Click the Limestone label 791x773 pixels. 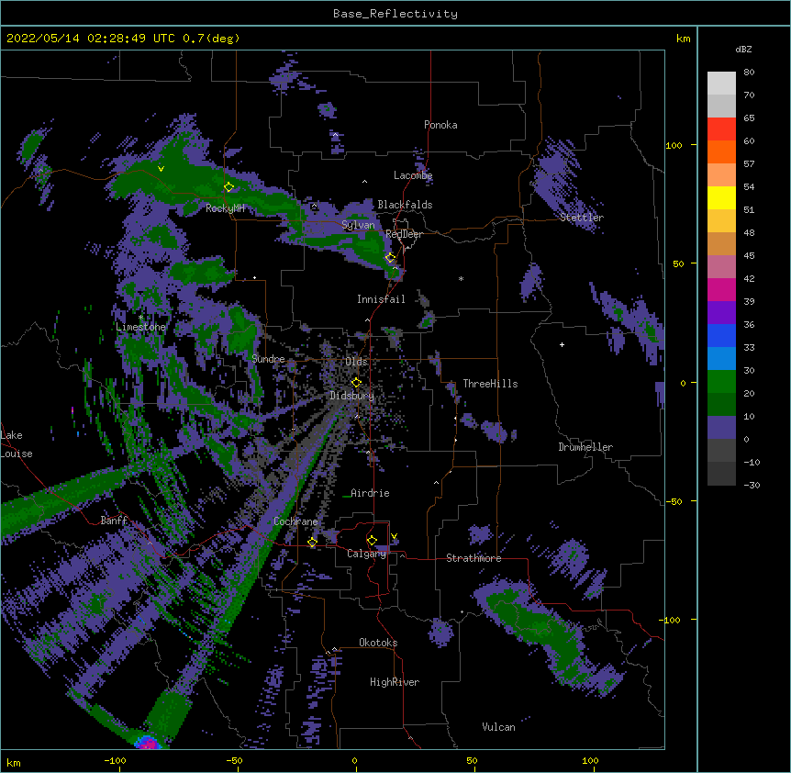coord(140,327)
